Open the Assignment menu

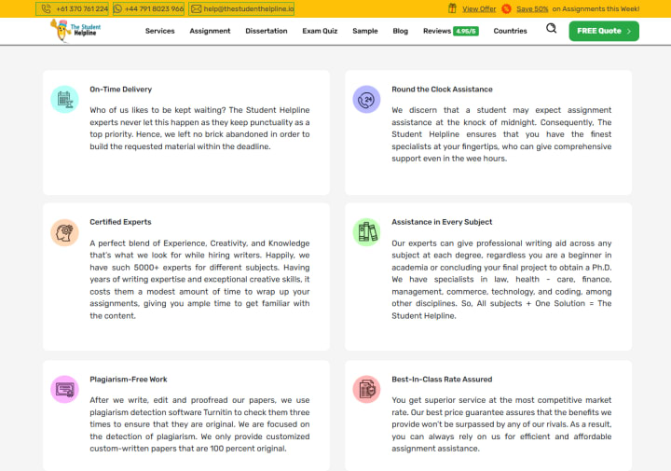pos(210,31)
